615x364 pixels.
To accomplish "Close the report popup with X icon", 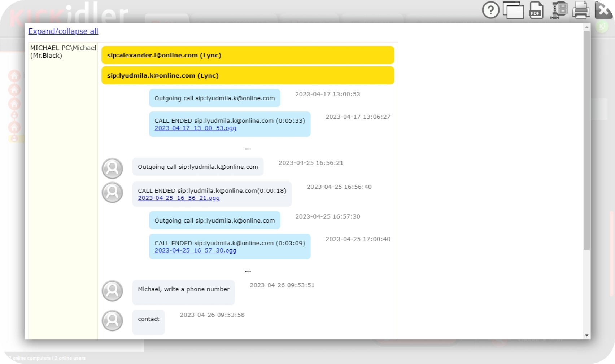I will pos(603,10).
